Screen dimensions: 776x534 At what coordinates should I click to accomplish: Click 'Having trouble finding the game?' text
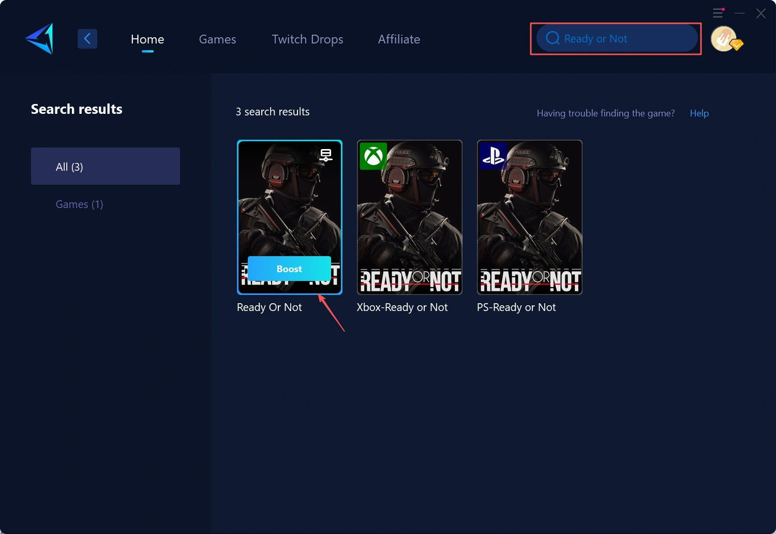point(606,113)
